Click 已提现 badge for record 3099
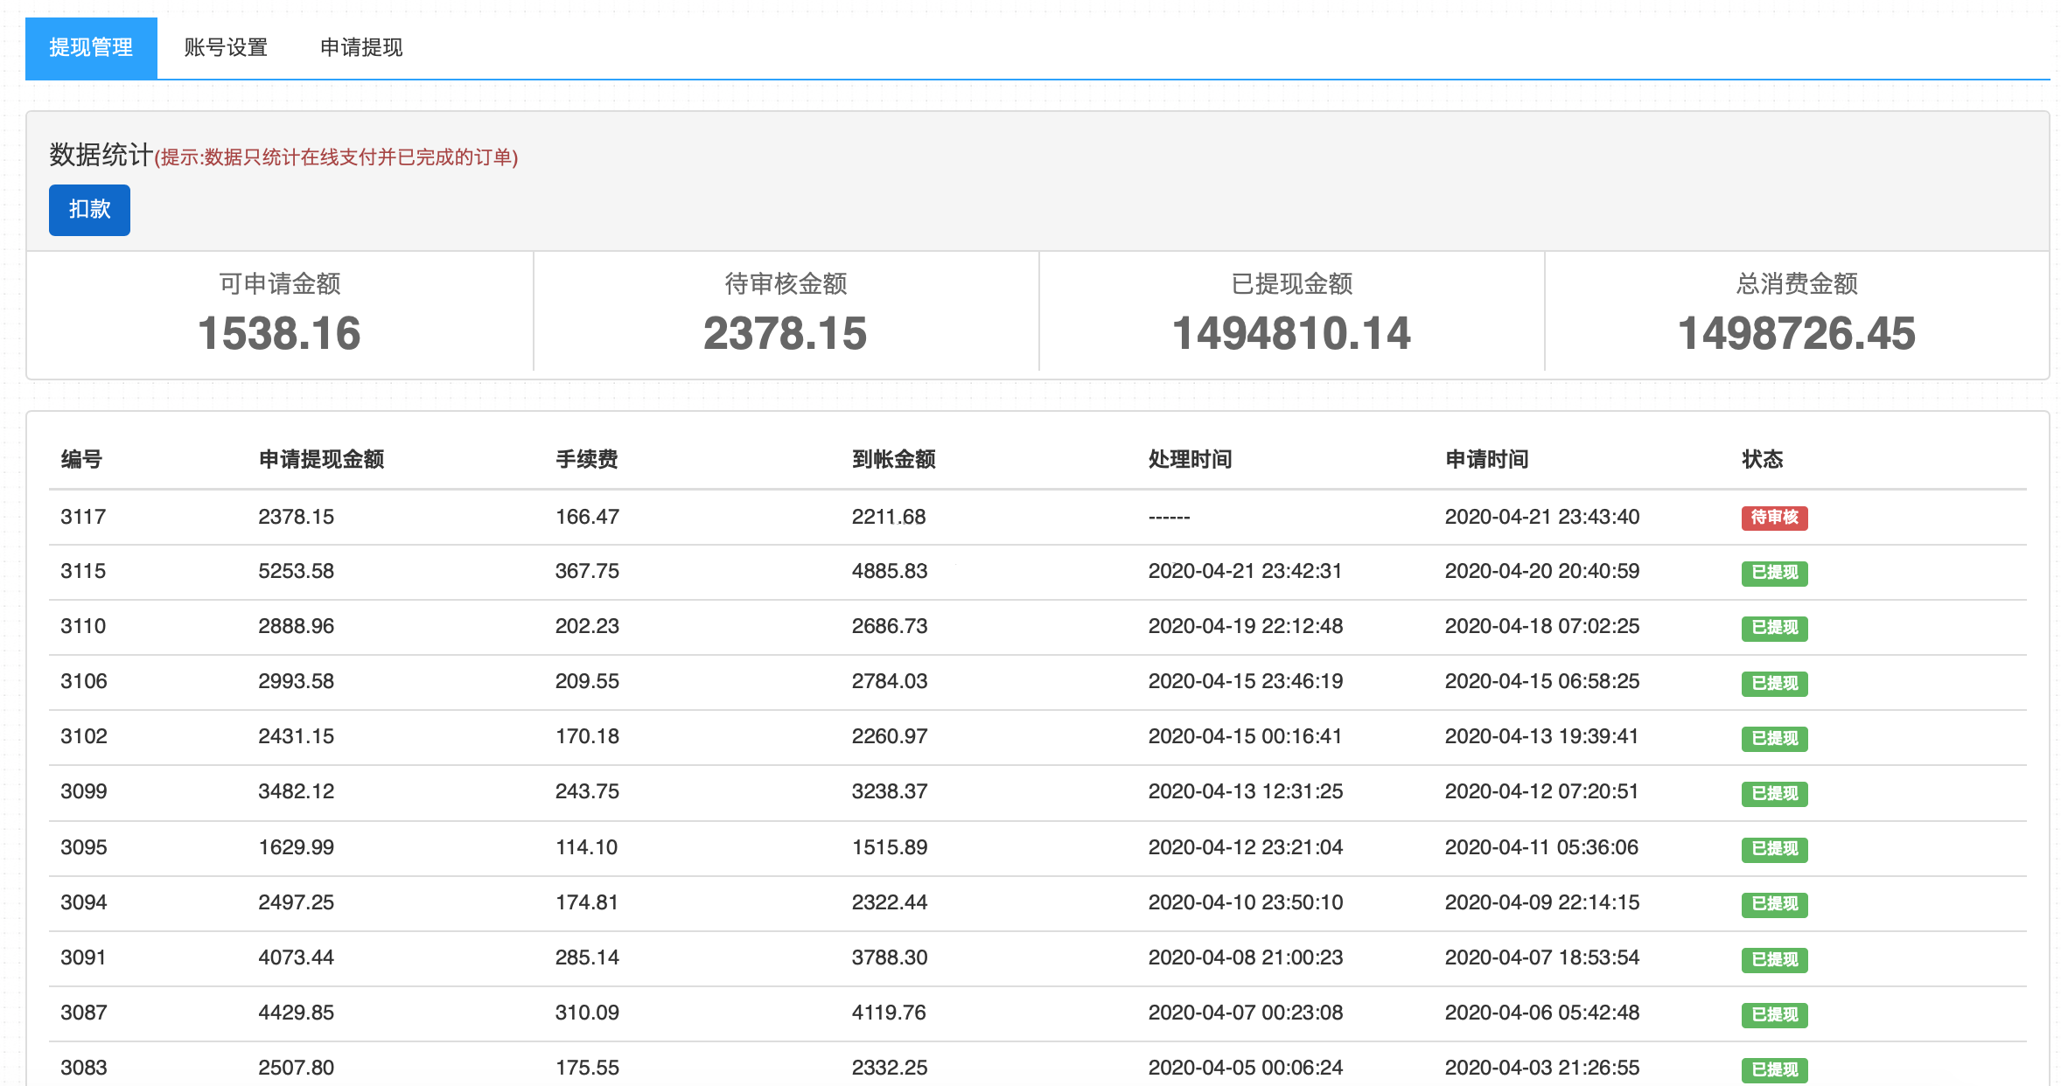Viewport: 2061px width, 1086px height. (1773, 793)
